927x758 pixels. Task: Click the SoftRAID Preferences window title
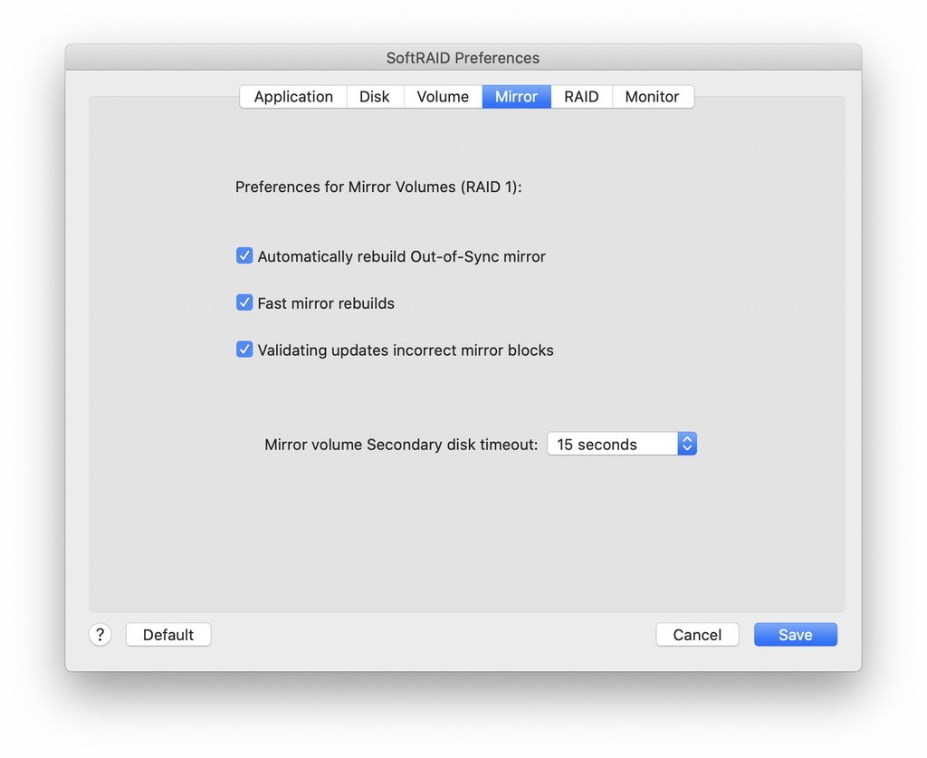[463, 58]
